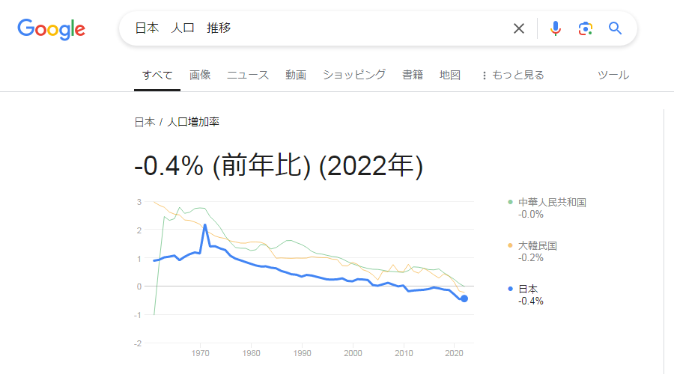Select the すべて tab
The height and width of the screenshot is (374, 674).
pos(157,75)
